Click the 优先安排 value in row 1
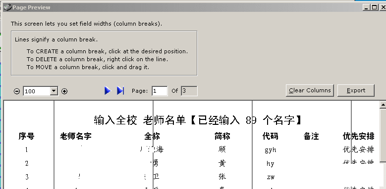 [x=358, y=150]
